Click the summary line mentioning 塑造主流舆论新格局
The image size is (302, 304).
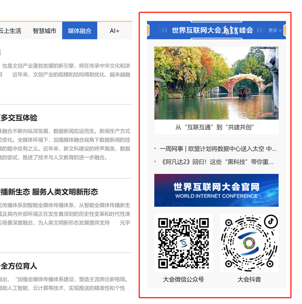point(64,279)
